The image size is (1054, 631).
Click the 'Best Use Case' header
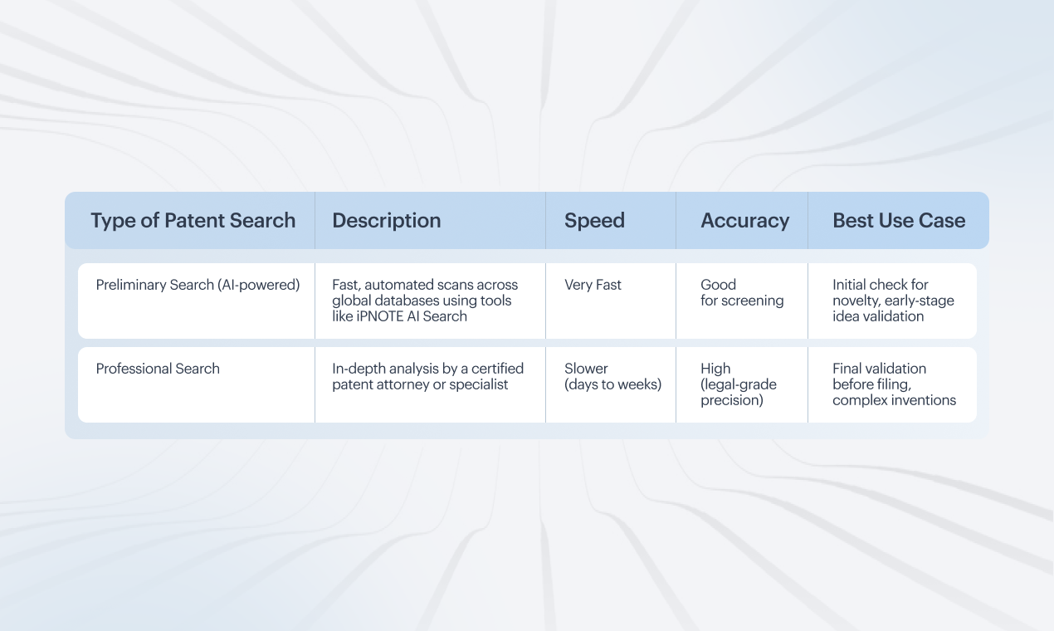(899, 220)
